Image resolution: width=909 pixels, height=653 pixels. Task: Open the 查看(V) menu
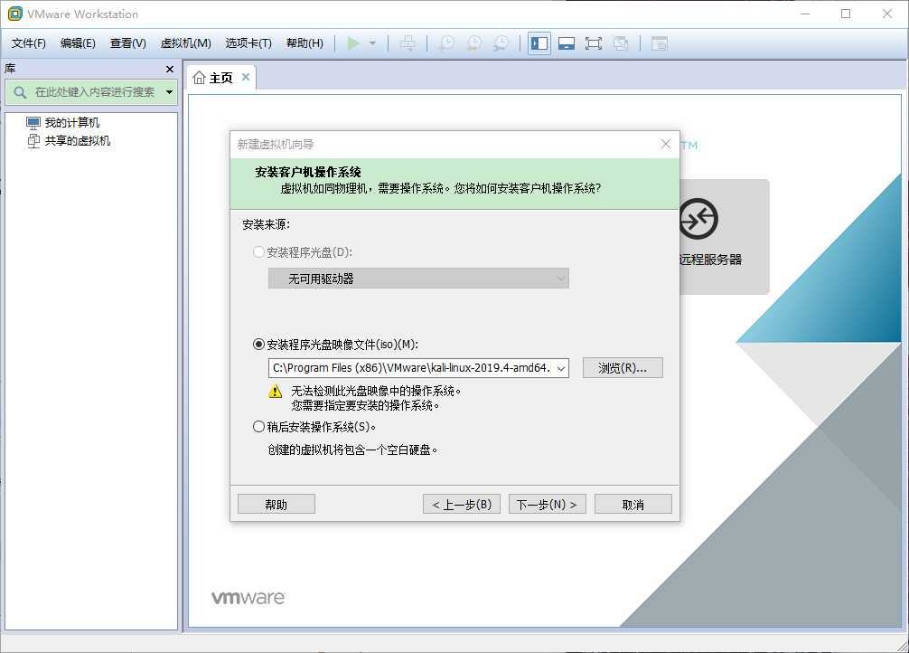point(128,43)
